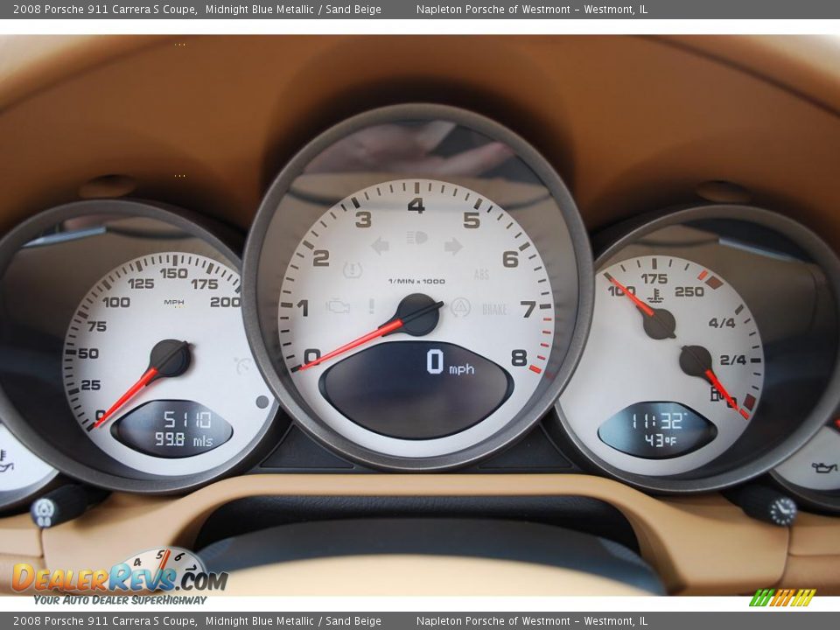Click the odometer reading 5110
Screen dimensions: 840x630
(x=187, y=419)
